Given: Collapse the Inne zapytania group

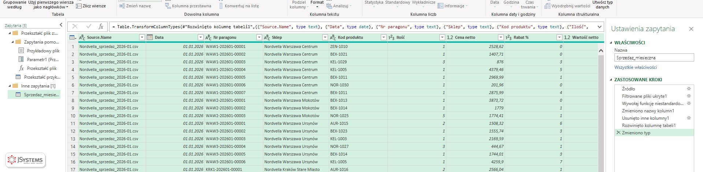Looking at the screenshot, I should coord(10,86).
